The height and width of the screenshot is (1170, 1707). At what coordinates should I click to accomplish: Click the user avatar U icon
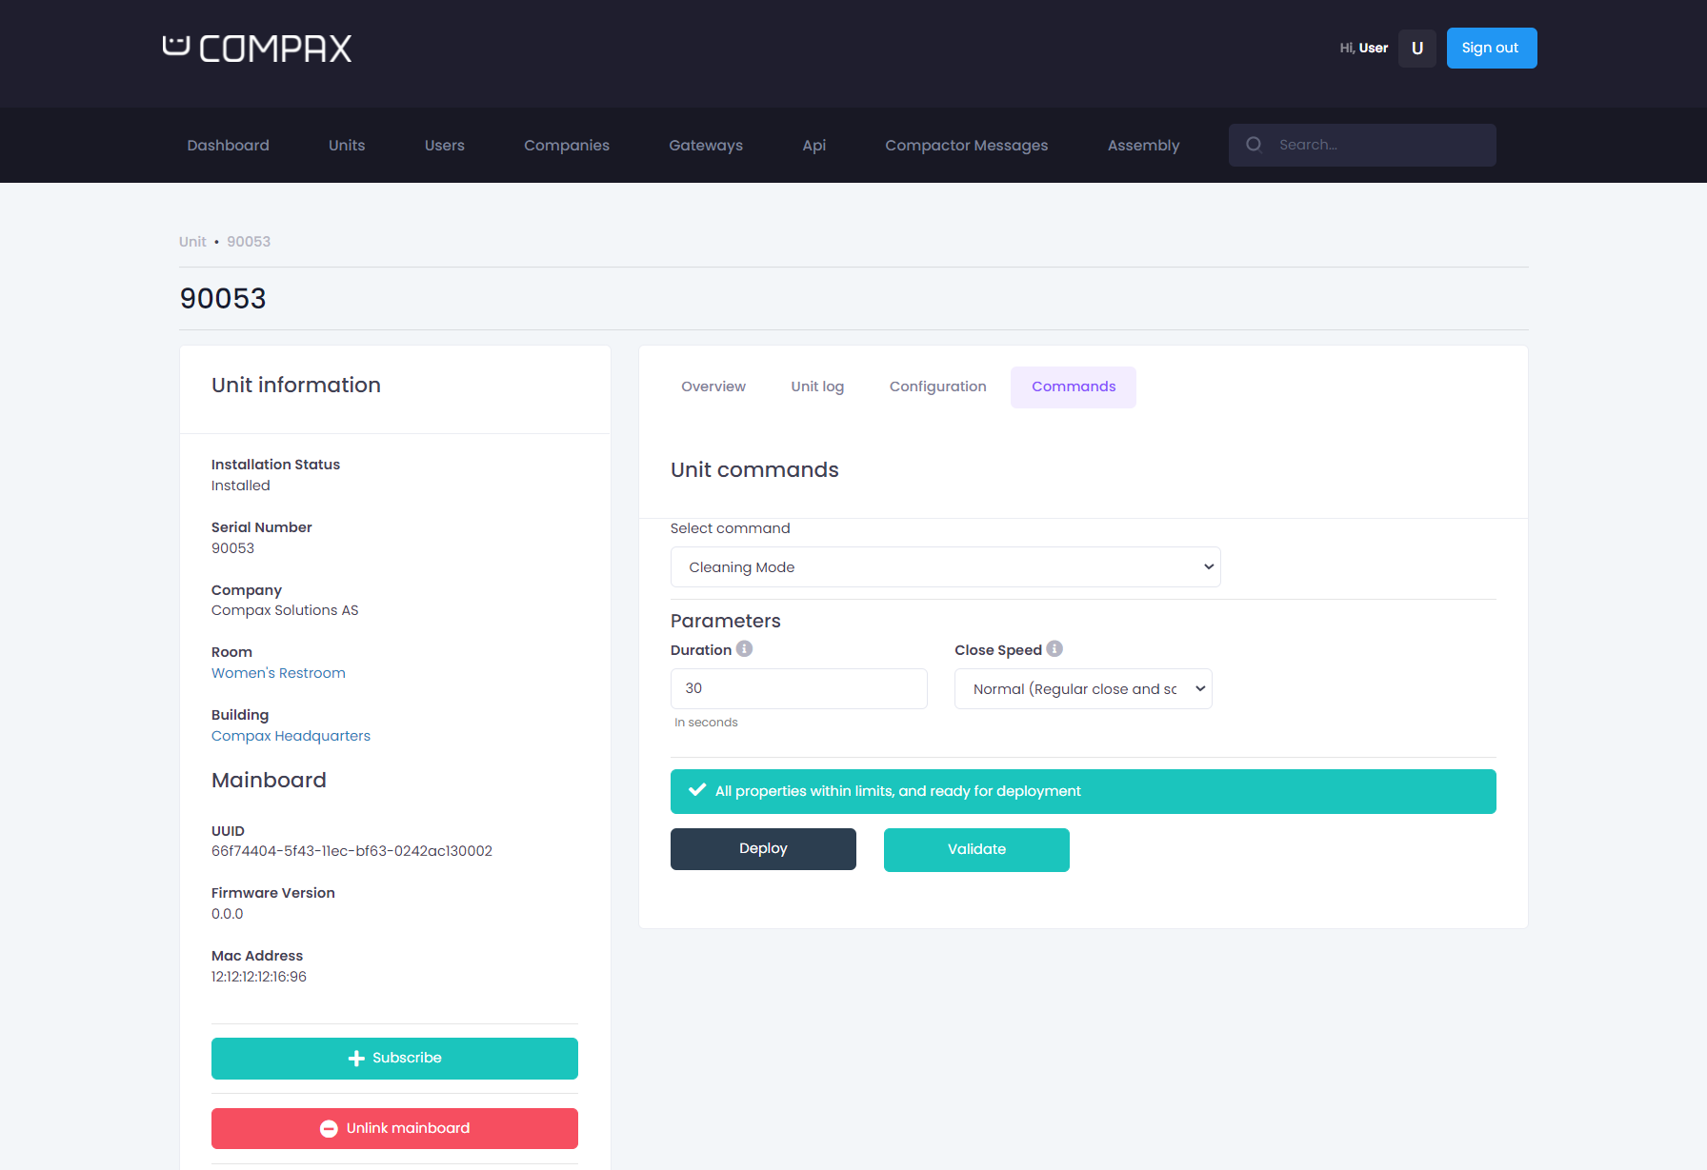[x=1416, y=49]
